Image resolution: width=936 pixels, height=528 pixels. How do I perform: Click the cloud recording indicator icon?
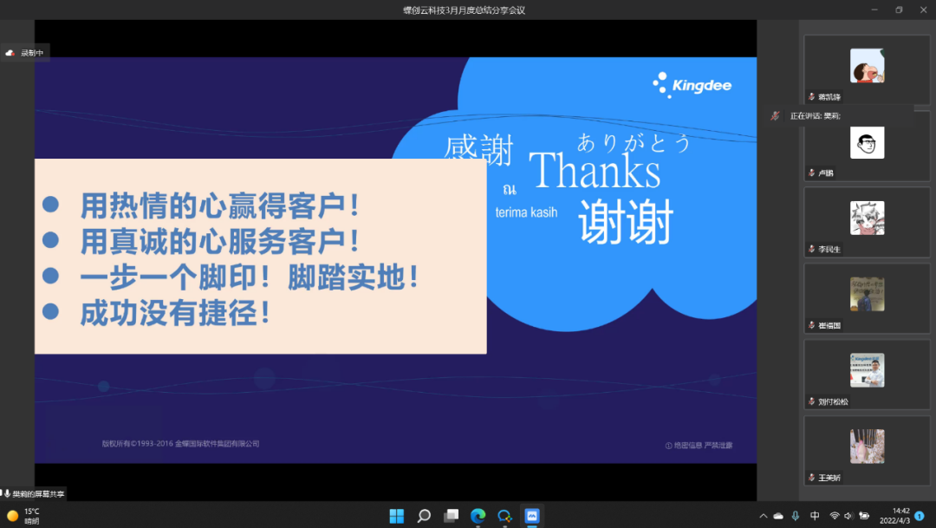10,53
